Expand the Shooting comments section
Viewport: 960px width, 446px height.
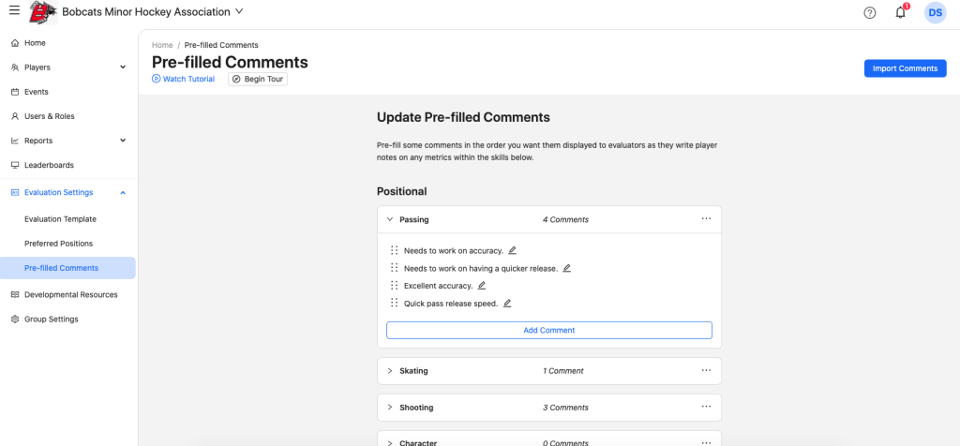(390, 408)
